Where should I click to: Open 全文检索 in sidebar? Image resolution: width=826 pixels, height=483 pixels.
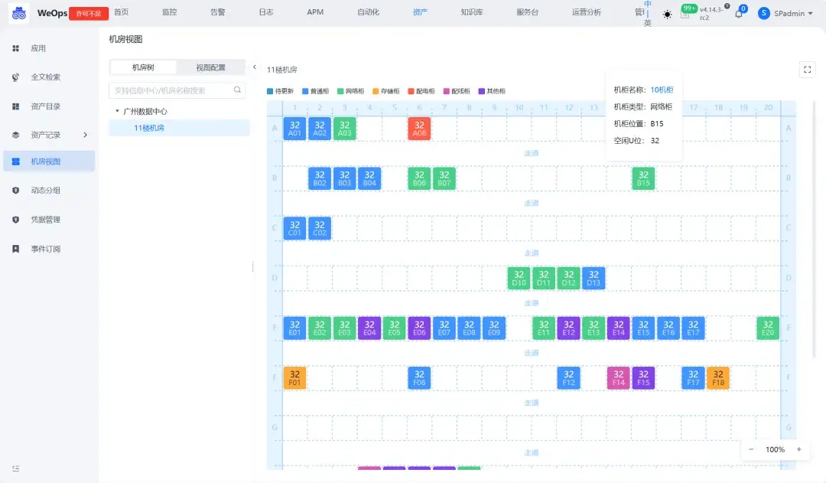pyautogui.click(x=45, y=77)
